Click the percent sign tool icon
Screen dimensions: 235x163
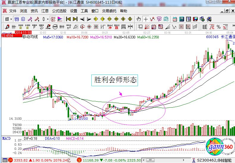[218, 27]
